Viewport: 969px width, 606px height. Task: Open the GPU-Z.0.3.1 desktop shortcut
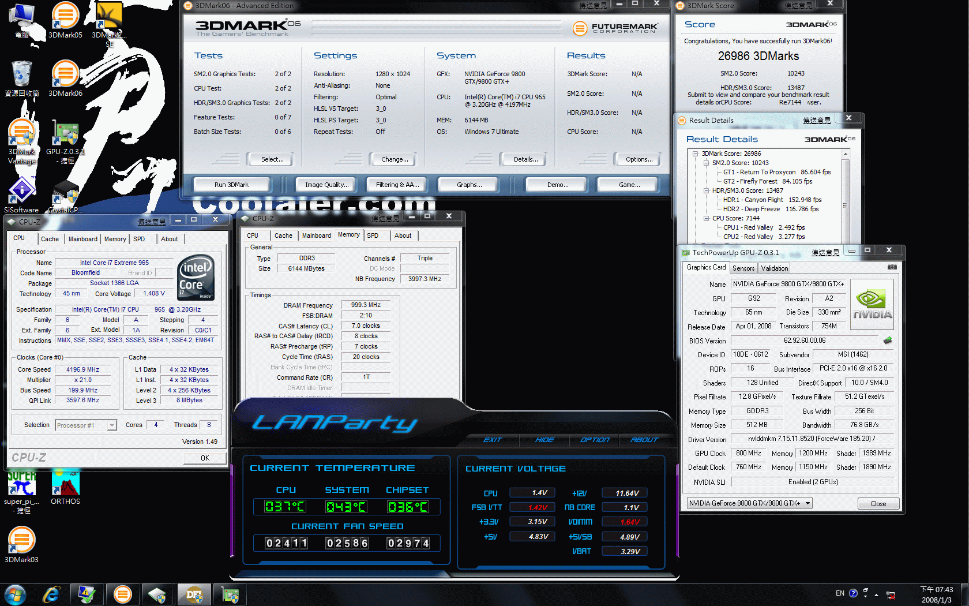coord(65,143)
